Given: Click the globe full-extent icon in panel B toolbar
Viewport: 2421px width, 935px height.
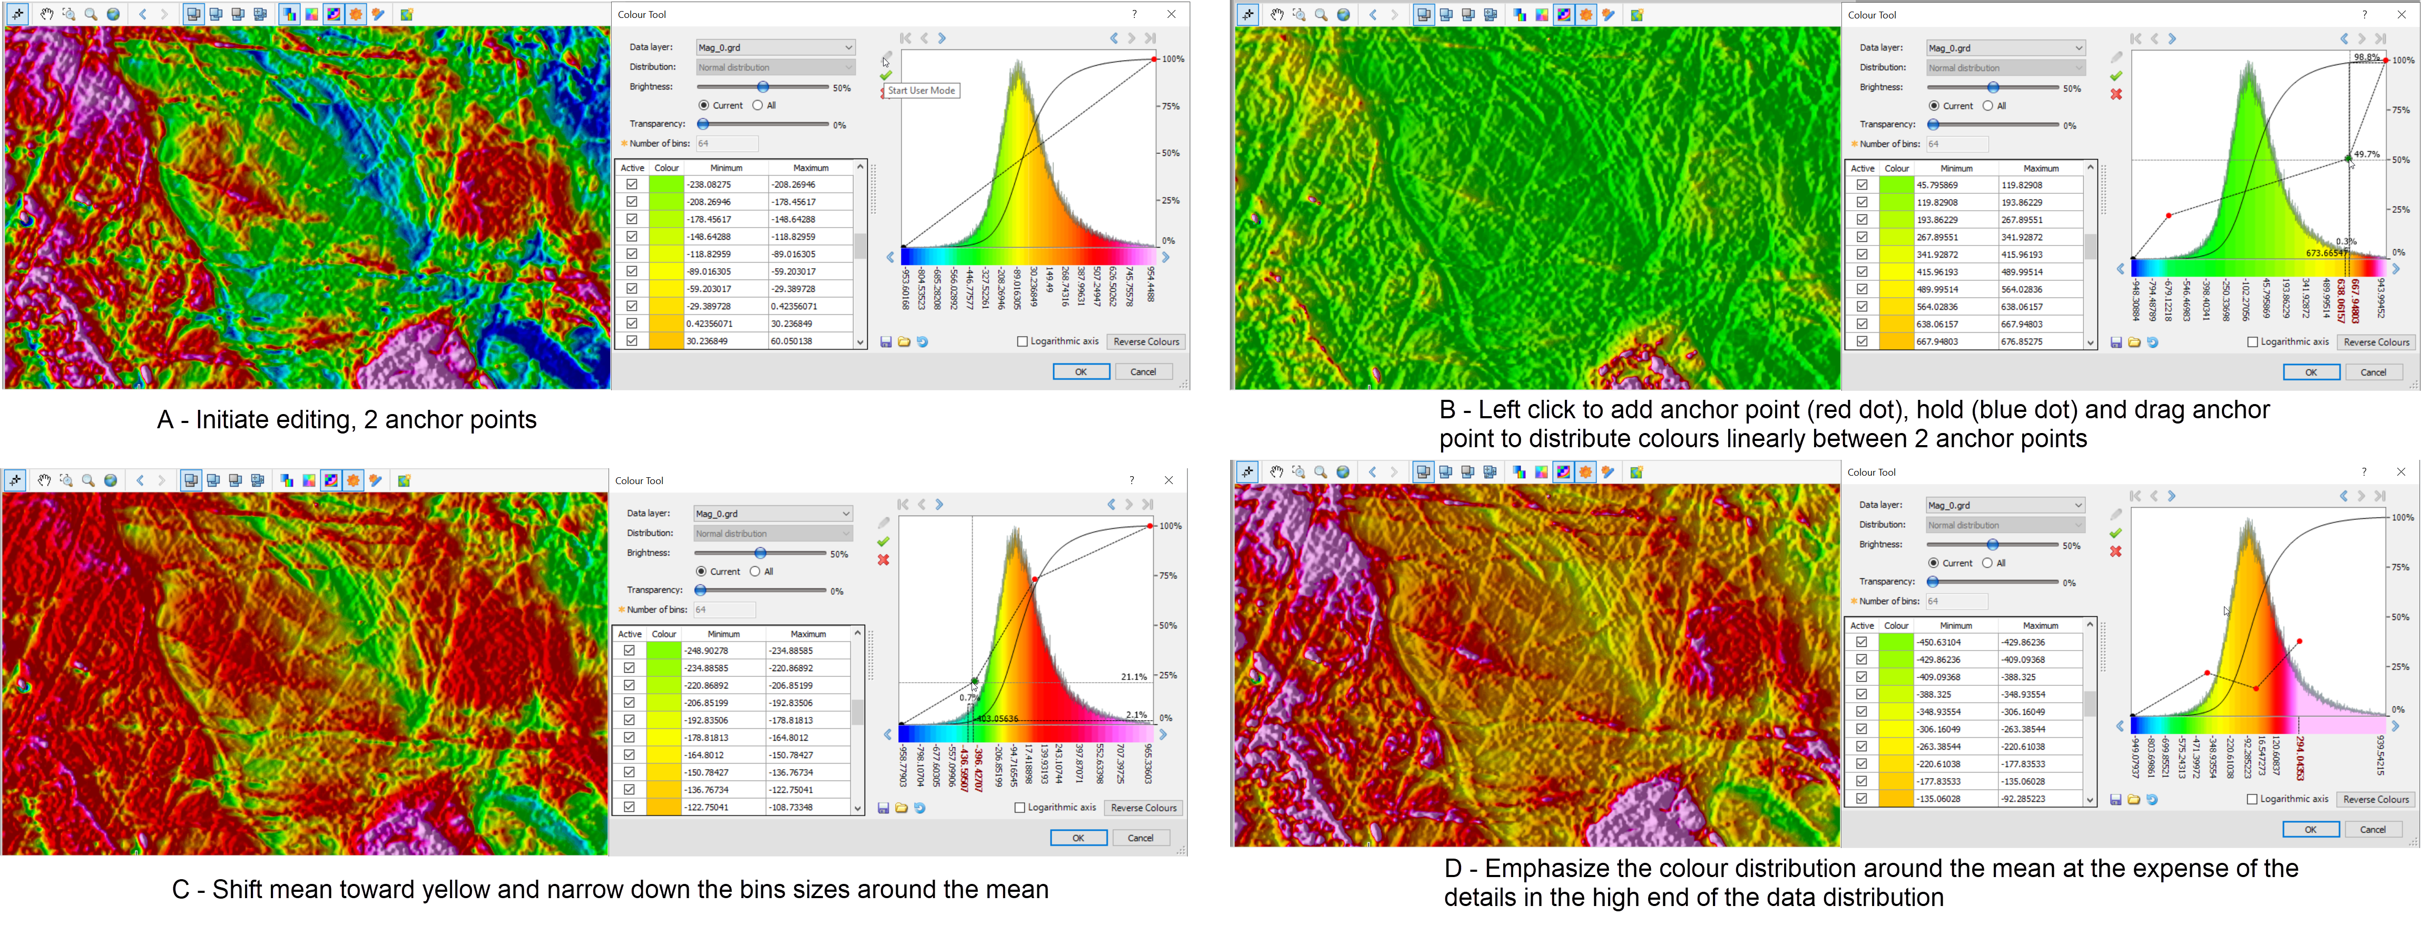Looking at the screenshot, I should point(1343,14).
